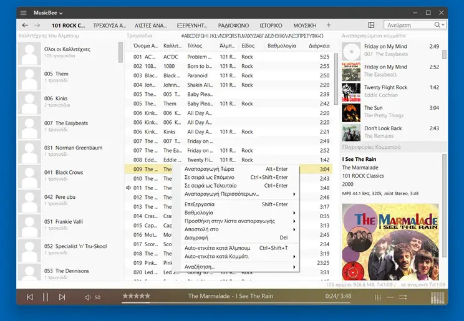Seek within the playback progress bar
The height and width of the screenshot is (321, 464).
[x=236, y=303]
